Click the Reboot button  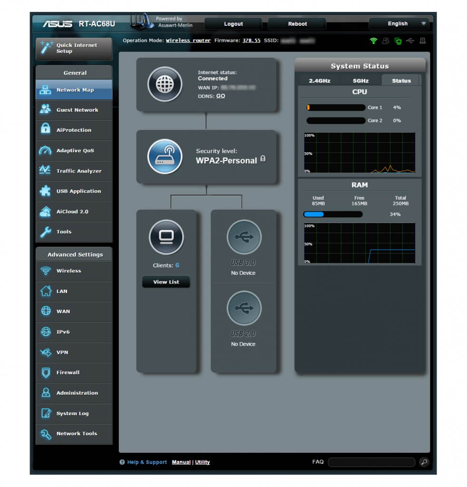tap(297, 24)
